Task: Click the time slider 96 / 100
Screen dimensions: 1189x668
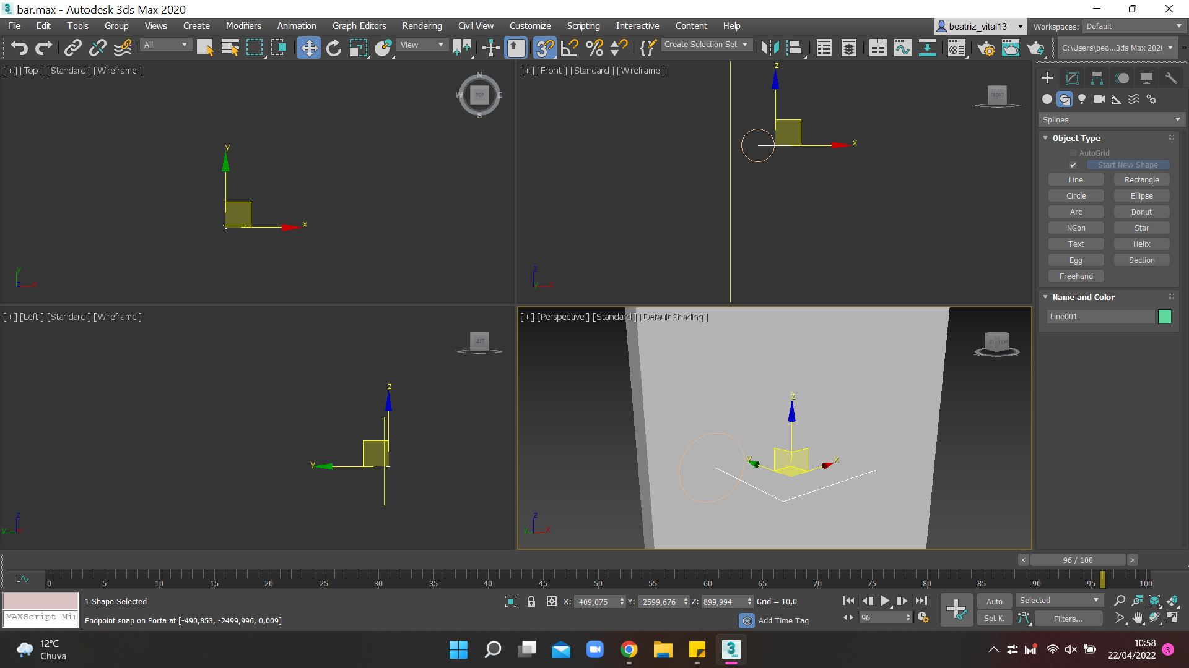Action: point(1078,560)
